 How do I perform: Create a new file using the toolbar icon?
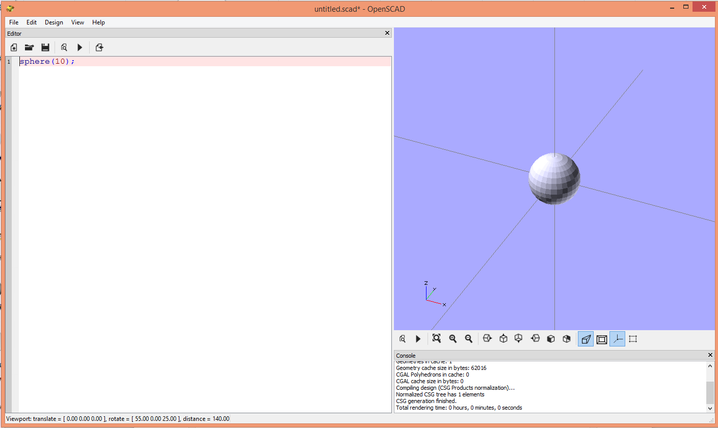(x=13, y=47)
